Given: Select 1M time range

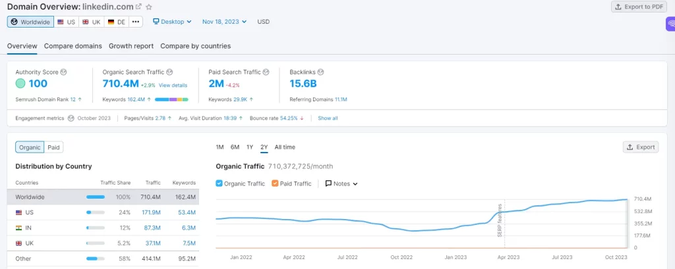Looking at the screenshot, I should [x=220, y=147].
